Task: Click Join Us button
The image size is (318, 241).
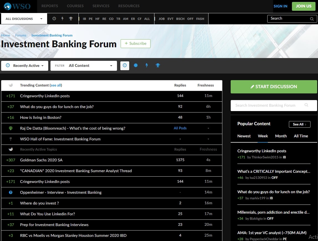Action: (x=304, y=6)
